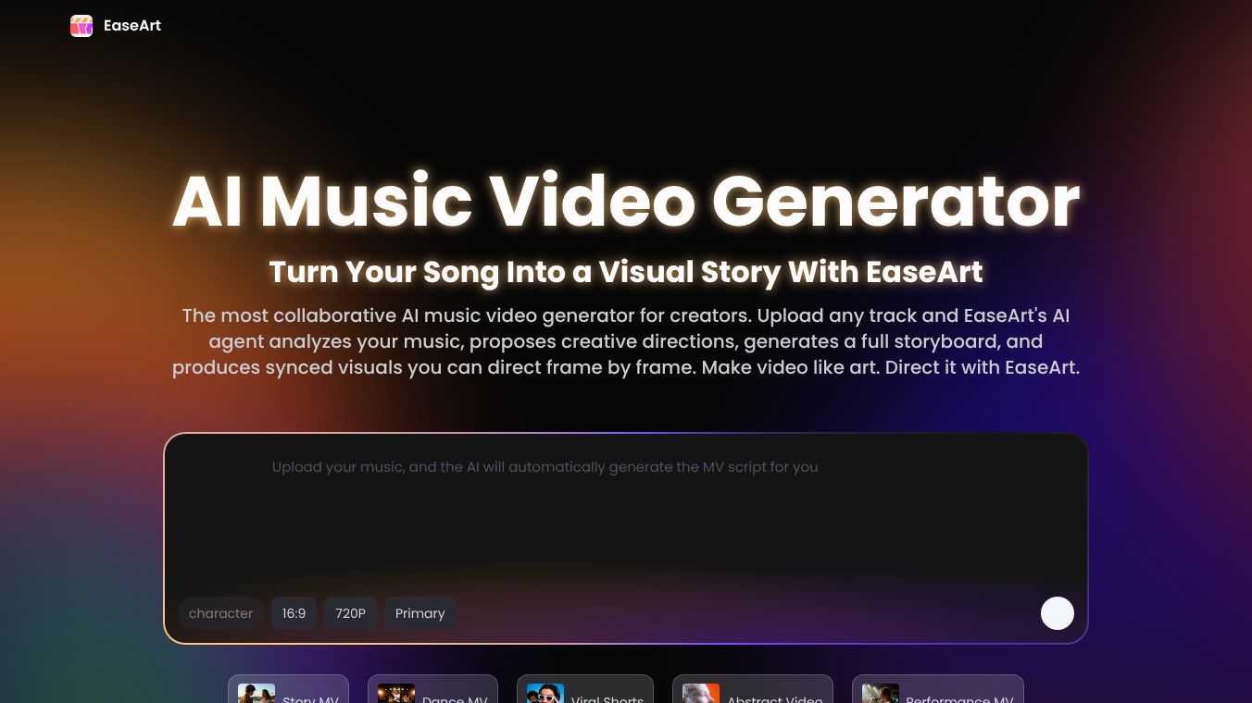The height and width of the screenshot is (703, 1252).
Task: Click 'Turn Your Song Into a Visual Story' subtitle
Action: pyautogui.click(x=626, y=272)
